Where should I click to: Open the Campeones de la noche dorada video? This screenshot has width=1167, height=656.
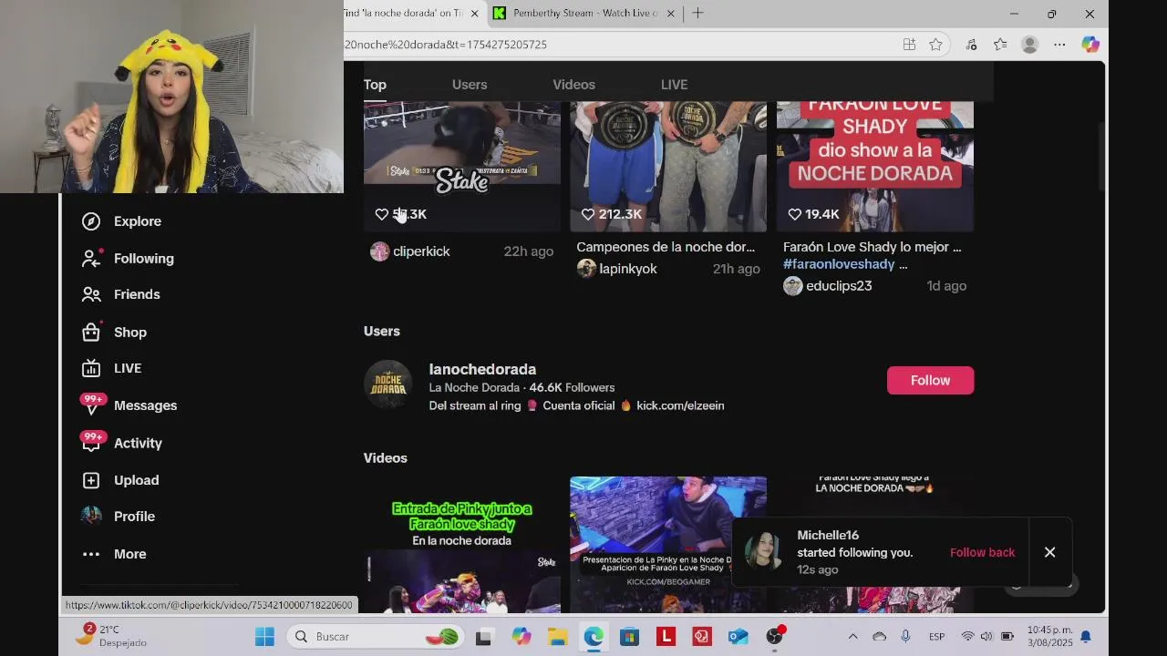point(668,167)
